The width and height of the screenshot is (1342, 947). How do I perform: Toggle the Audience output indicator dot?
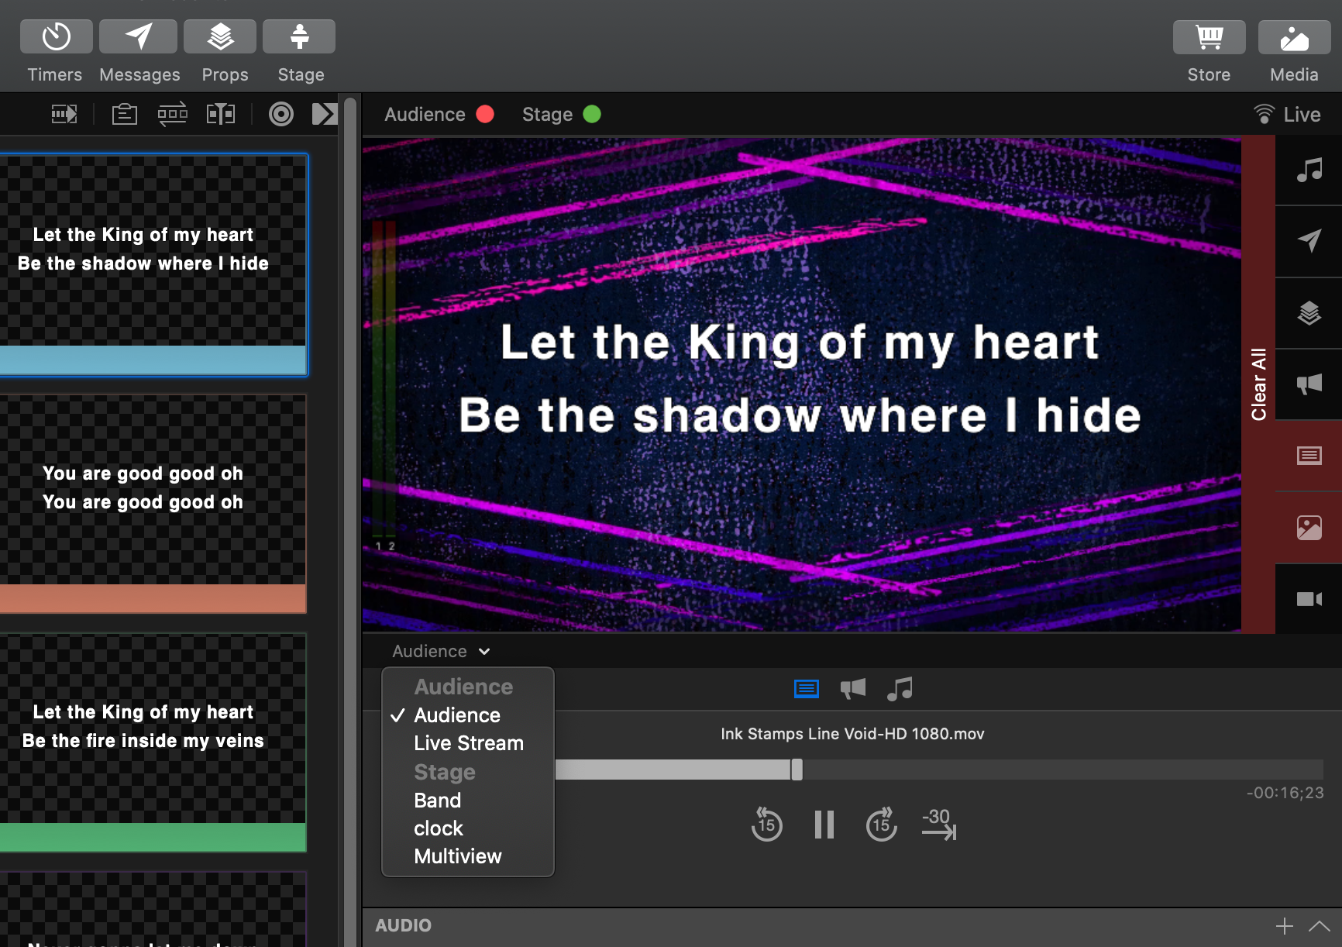point(486,114)
